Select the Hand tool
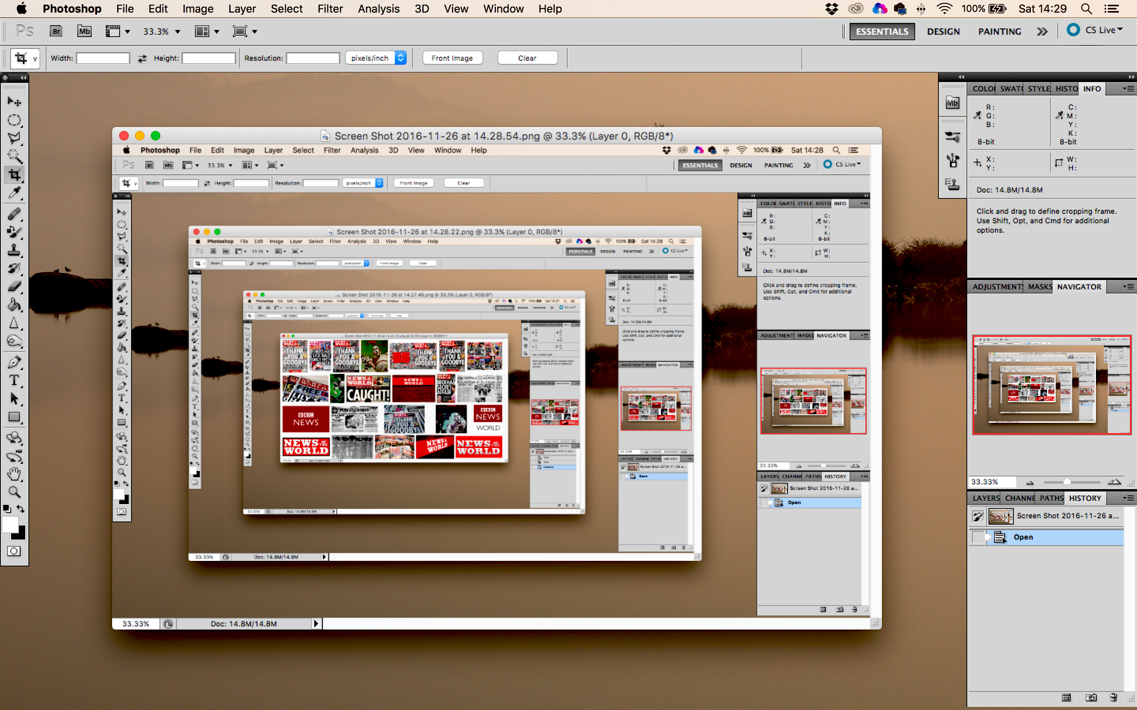Image resolution: width=1137 pixels, height=710 pixels. 14,474
